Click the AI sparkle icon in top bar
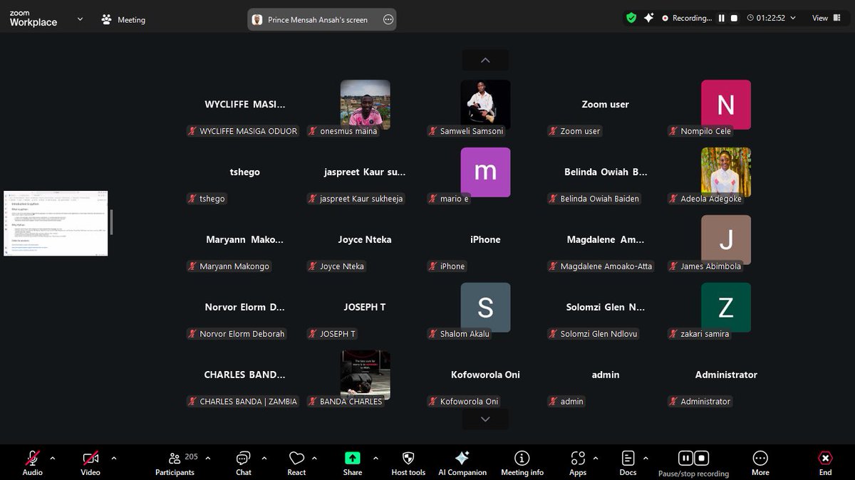The image size is (855, 480). (x=648, y=19)
